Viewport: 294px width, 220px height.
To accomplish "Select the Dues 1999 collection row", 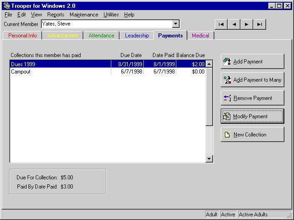I will [108, 64].
